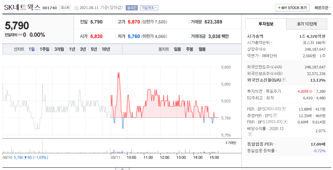Click the collapse arrow below the chart
Image resolution: width=333 pixels, height=170 pixels.
[122, 169]
